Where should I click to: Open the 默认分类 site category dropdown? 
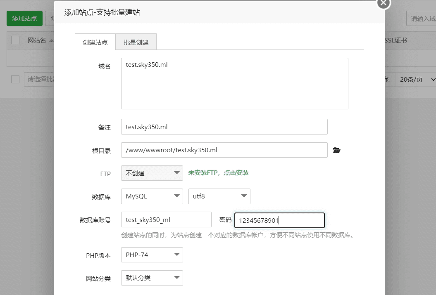(152, 278)
